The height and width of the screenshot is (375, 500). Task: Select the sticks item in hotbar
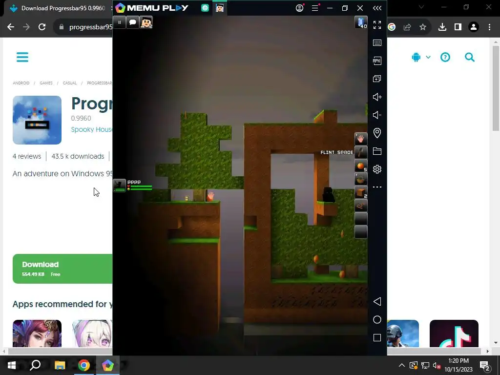(x=361, y=206)
